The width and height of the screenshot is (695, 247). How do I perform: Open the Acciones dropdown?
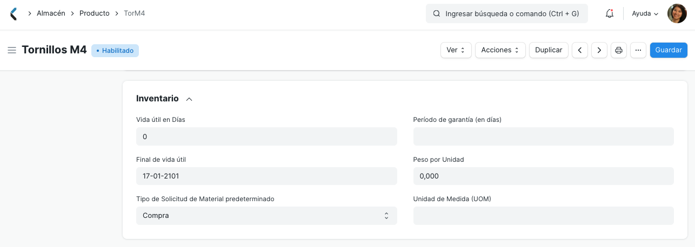click(x=500, y=50)
